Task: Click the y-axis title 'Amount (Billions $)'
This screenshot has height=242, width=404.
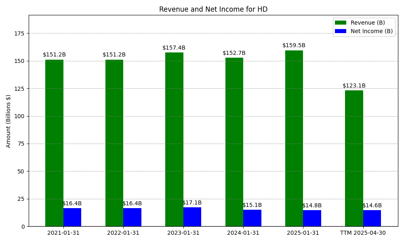Action: point(8,121)
